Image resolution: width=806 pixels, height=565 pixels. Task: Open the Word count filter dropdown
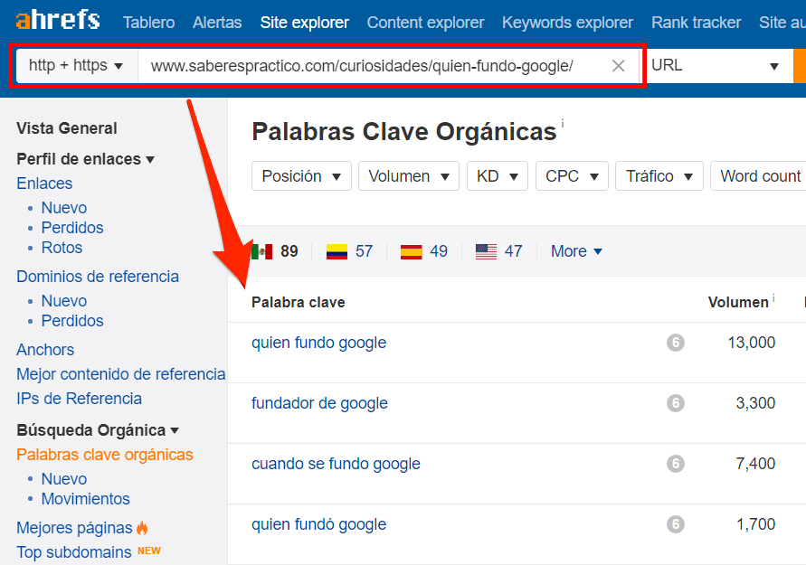point(758,176)
